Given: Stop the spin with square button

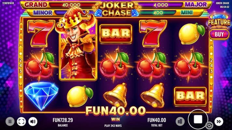Looking at the screenshot, I should coord(198,119).
